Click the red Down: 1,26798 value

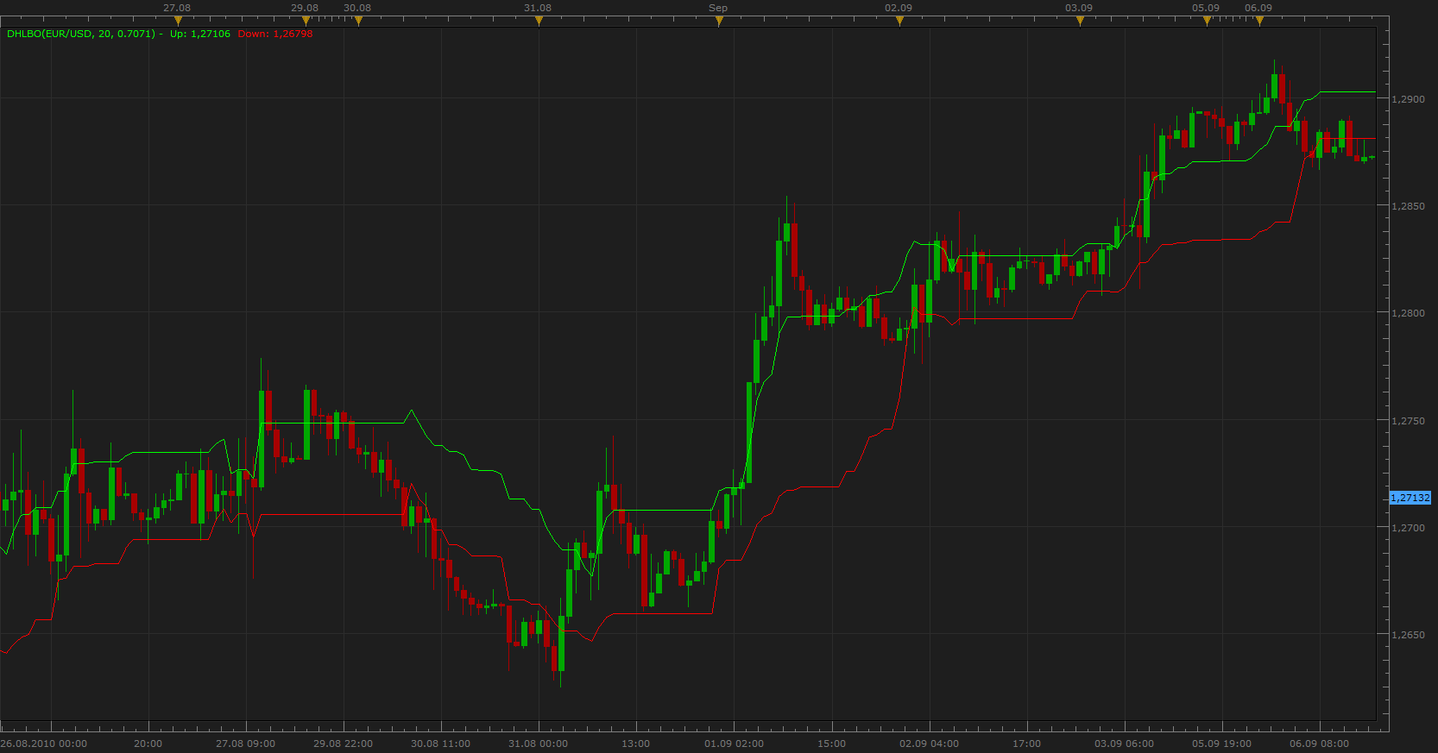point(275,34)
